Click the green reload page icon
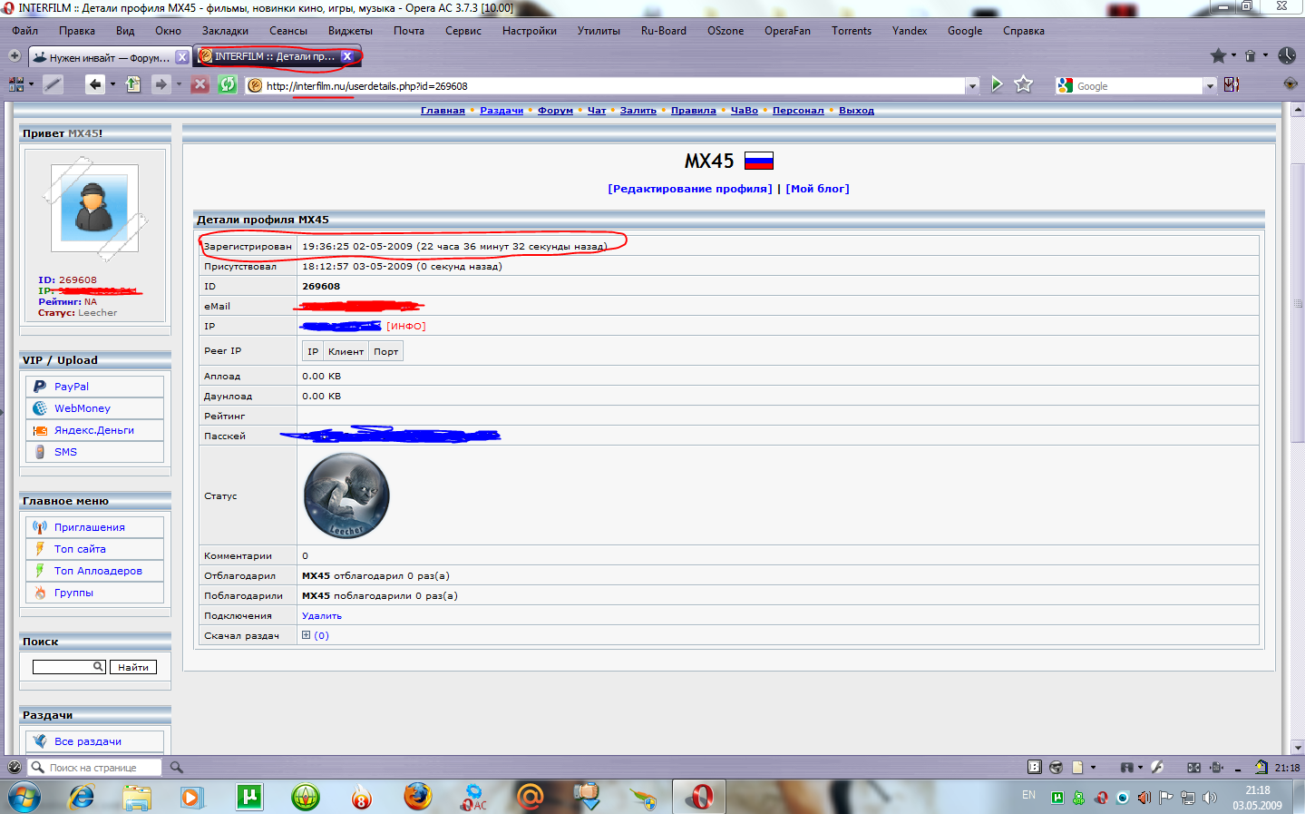Image resolution: width=1305 pixels, height=814 pixels. (227, 84)
